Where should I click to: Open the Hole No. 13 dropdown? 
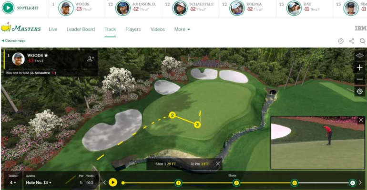(x=39, y=182)
